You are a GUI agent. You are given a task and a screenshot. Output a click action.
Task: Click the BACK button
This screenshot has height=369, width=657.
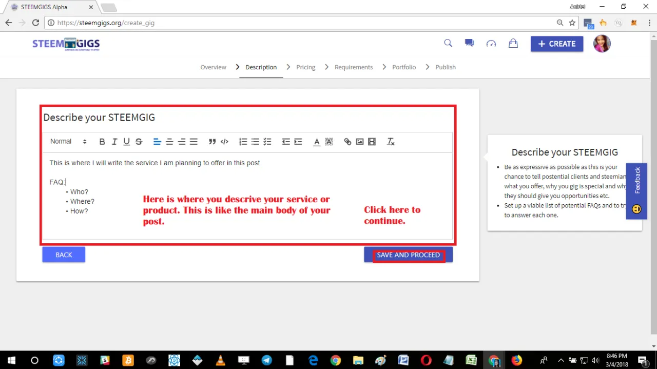pos(64,255)
